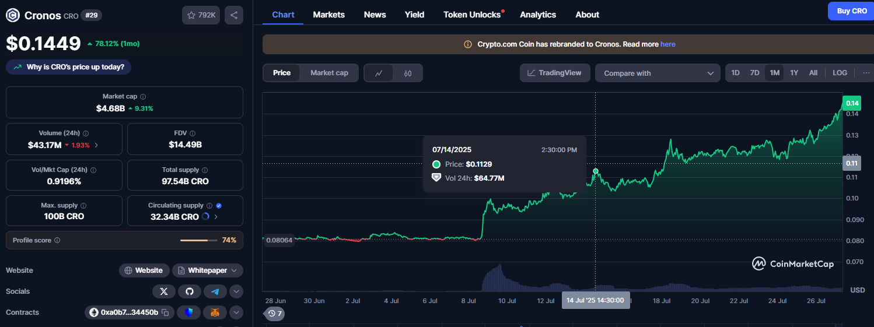Click the Circulating supply info icon
The width and height of the screenshot is (874, 327).
point(210,206)
